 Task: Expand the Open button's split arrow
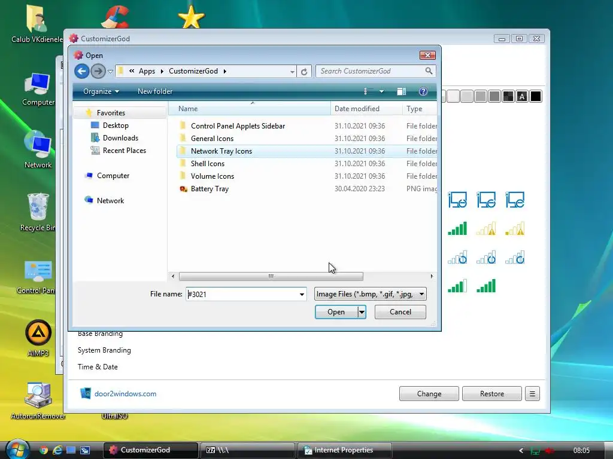pos(362,312)
